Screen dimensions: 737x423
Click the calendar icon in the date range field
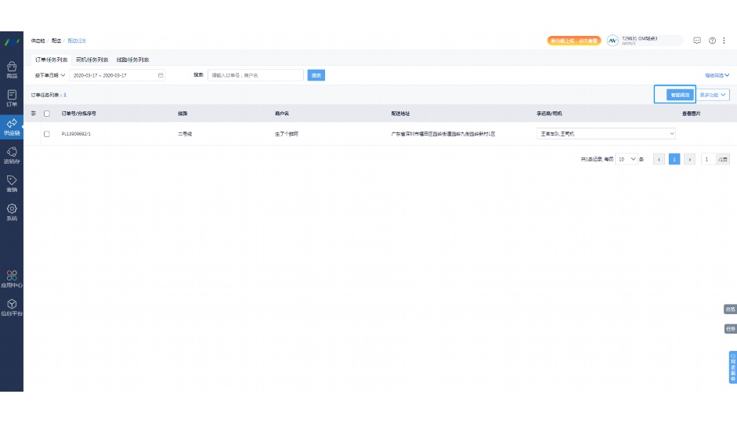click(x=161, y=75)
